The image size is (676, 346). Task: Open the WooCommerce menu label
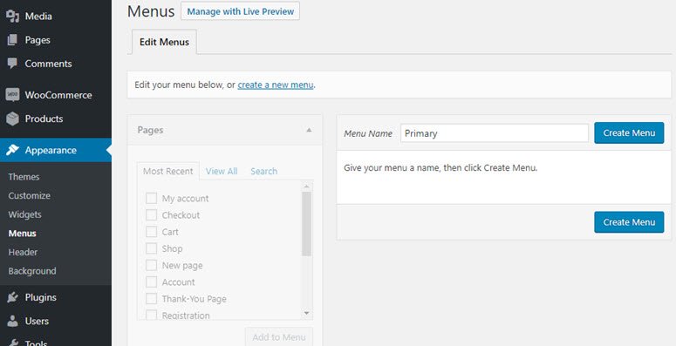pos(58,95)
